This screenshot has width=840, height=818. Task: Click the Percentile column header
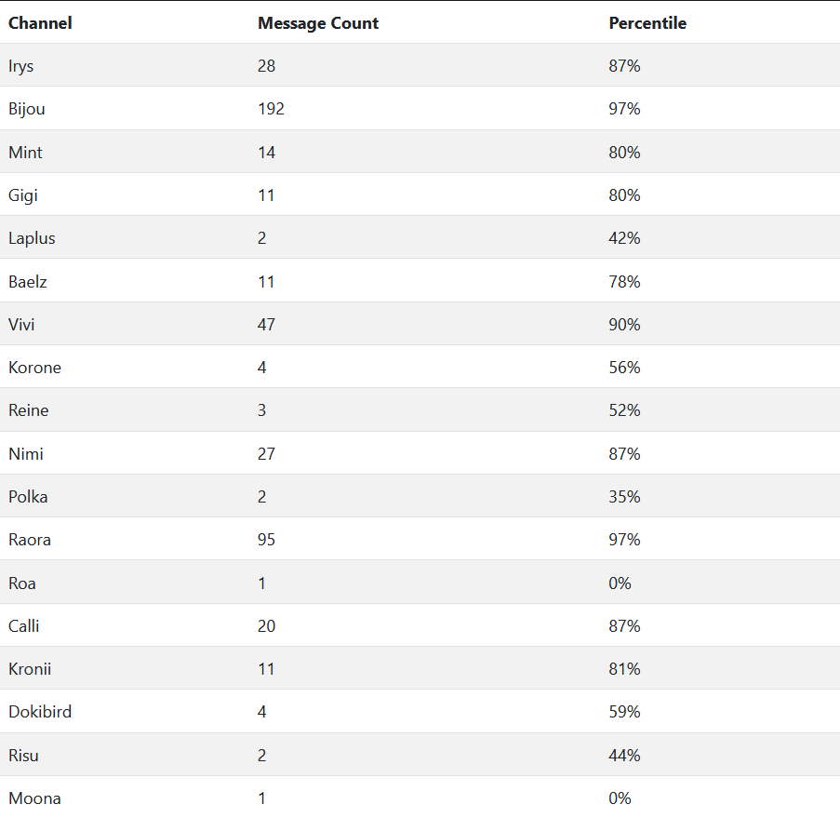click(647, 23)
